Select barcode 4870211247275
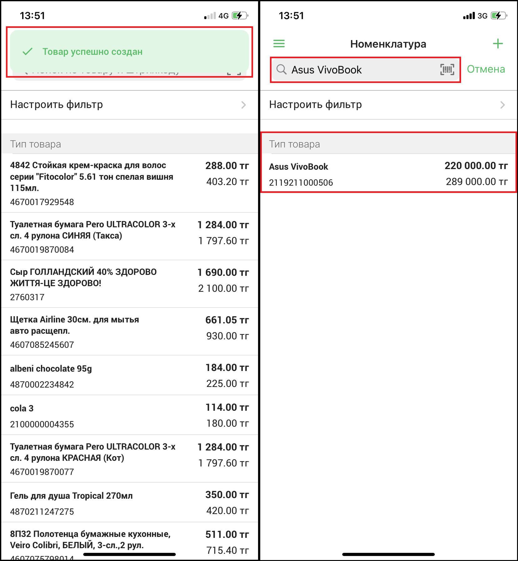This screenshot has width=518, height=561. 42,512
